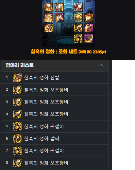Image resolution: width=135 pixels, height=170 pixels.
Task: Click the purple ring icon in equipment grid
Action: tap(89, 28)
